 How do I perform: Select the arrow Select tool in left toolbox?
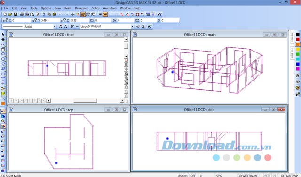(x=3, y=35)
